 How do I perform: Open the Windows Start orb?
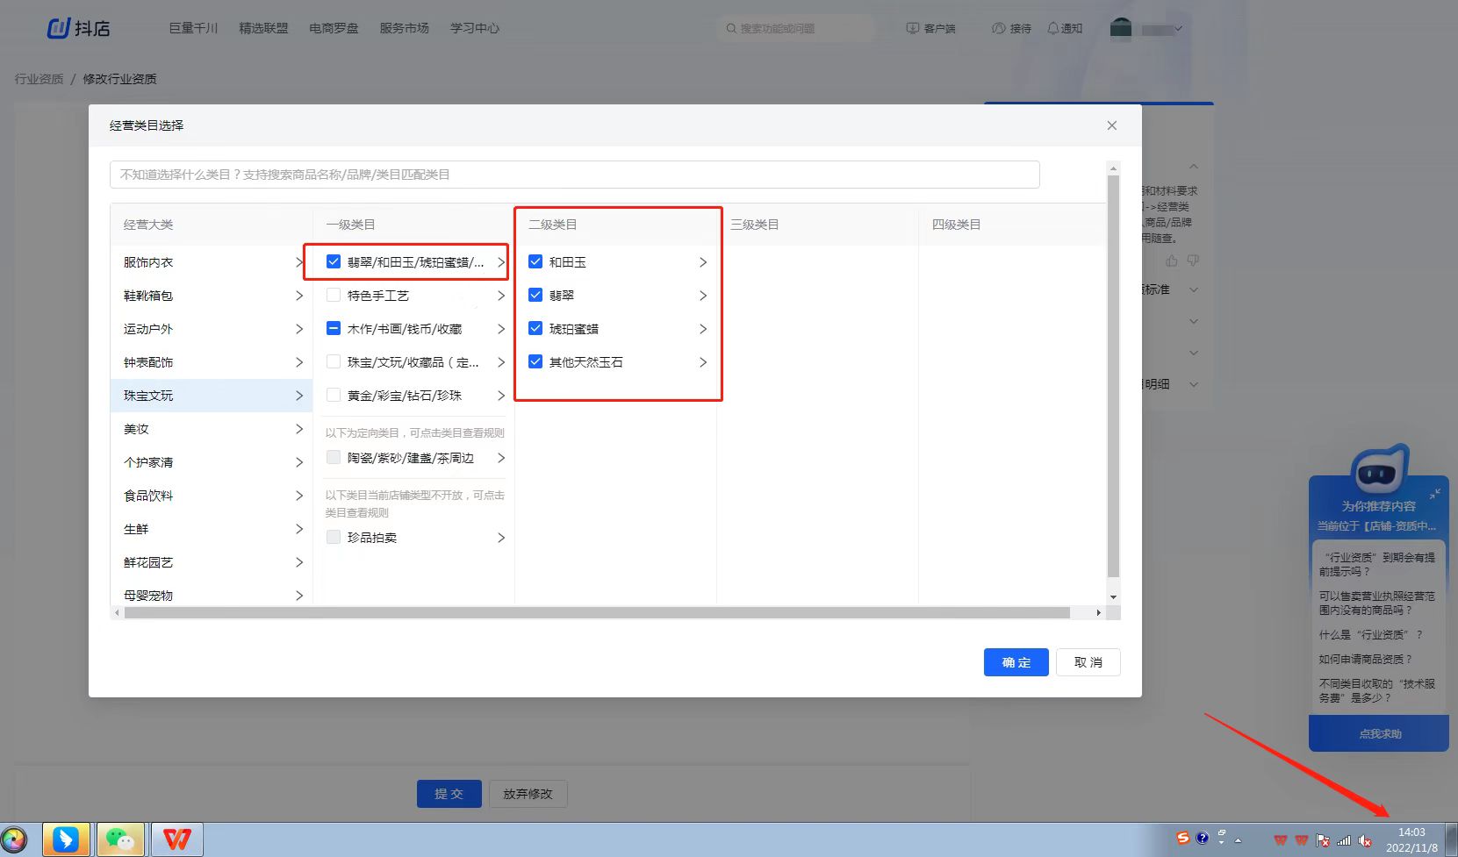tap(14, 840)
